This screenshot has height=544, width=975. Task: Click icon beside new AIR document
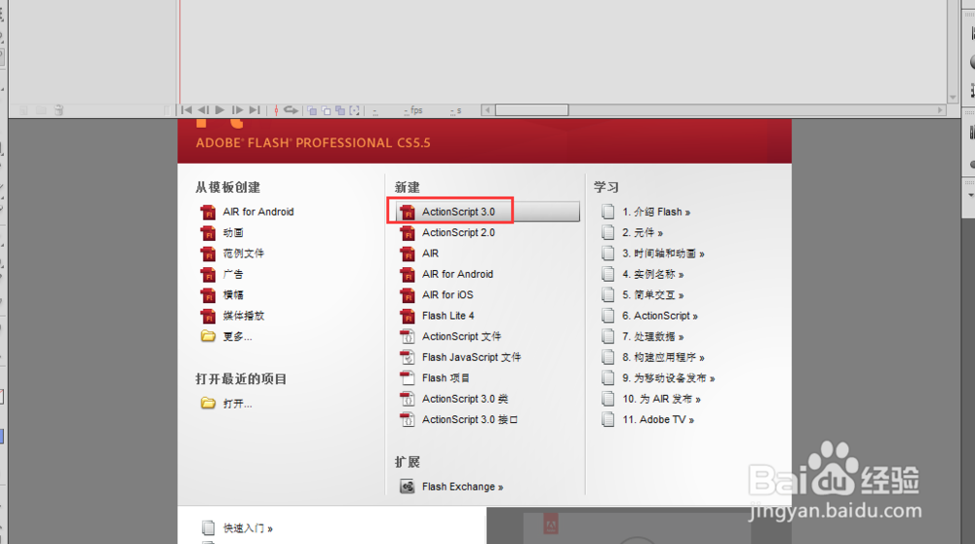408,253
